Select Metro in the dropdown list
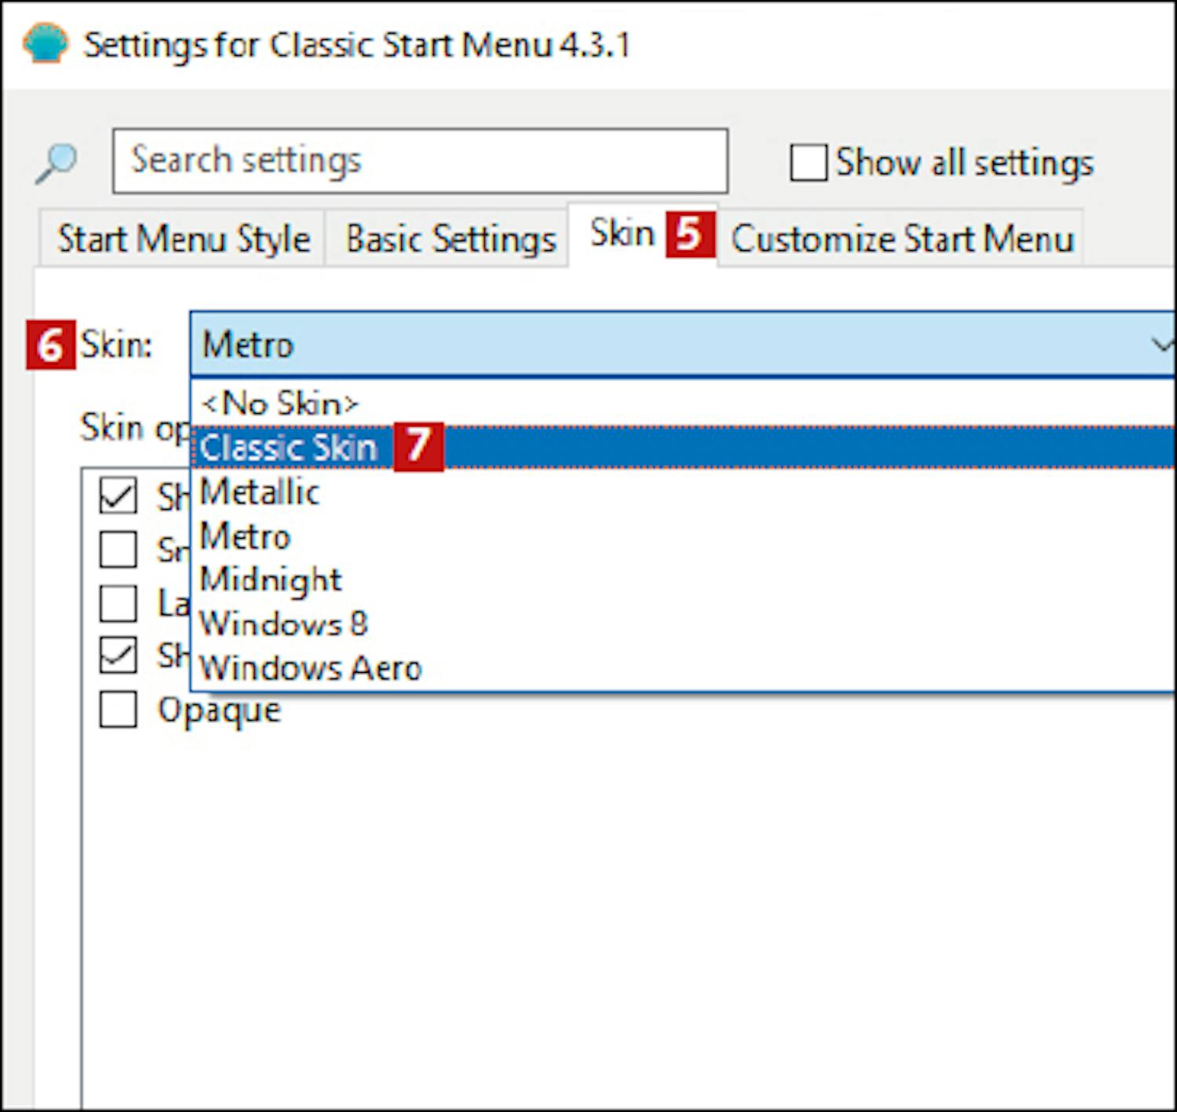Viewport: 1177px width, 1112px height. 246,537
